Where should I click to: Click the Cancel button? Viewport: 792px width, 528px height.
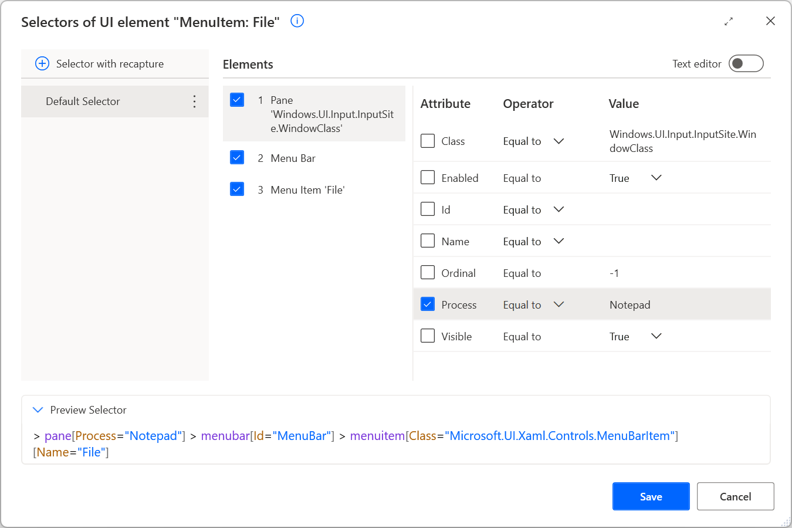735,496
